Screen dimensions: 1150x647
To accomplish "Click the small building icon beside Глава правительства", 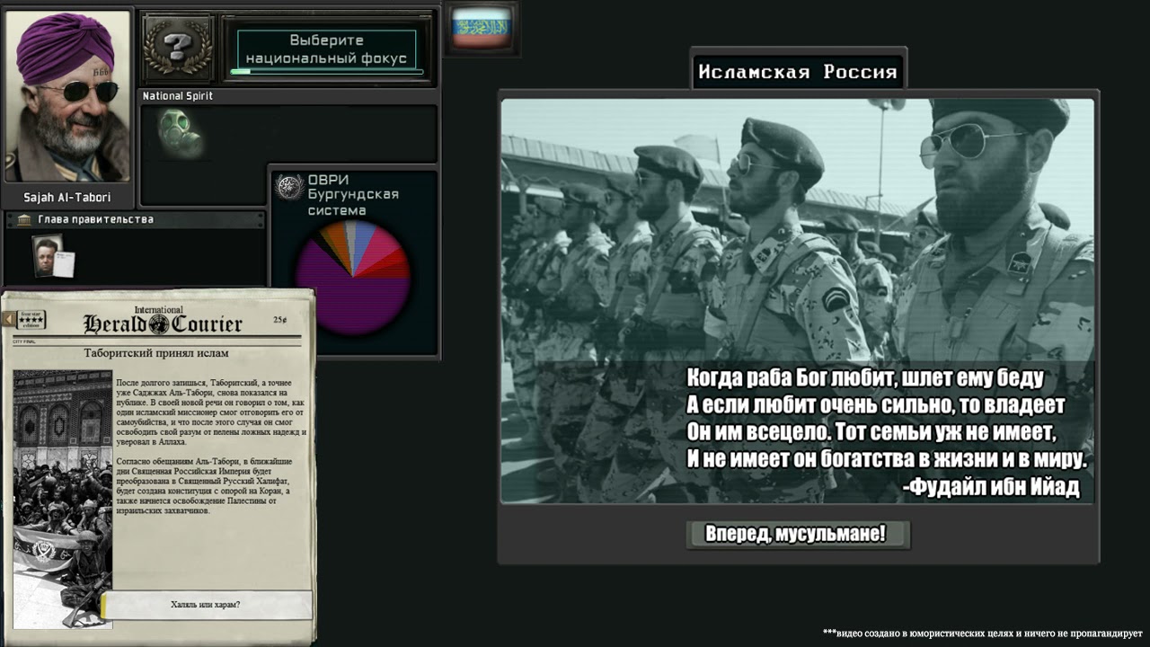I will click(x=22, y=219).
